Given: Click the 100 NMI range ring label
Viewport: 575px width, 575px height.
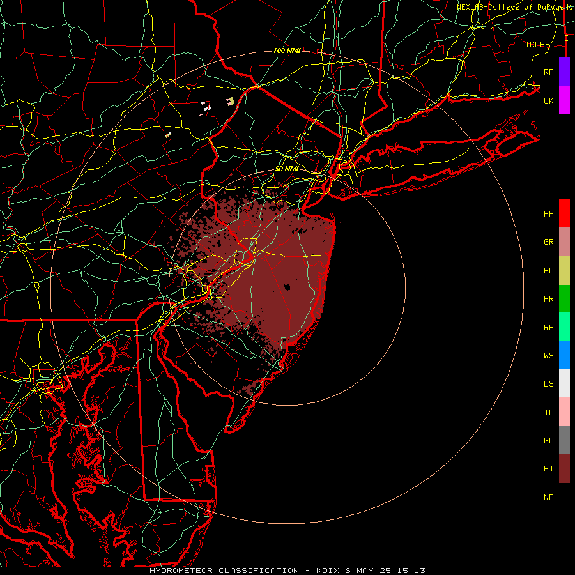Looking at the screenshot, I should pos(287,50).
